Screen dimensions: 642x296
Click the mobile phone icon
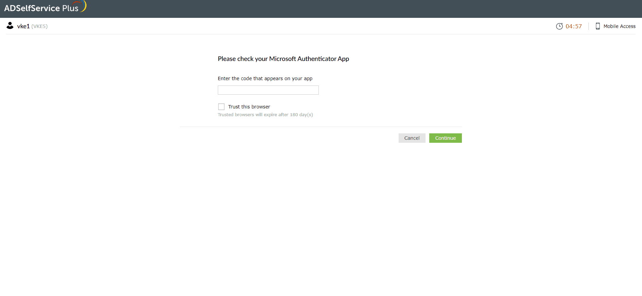[x=598, y=26]
